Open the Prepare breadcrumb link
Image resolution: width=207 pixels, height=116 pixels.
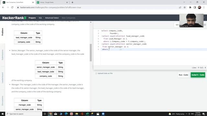pos(32,18)
